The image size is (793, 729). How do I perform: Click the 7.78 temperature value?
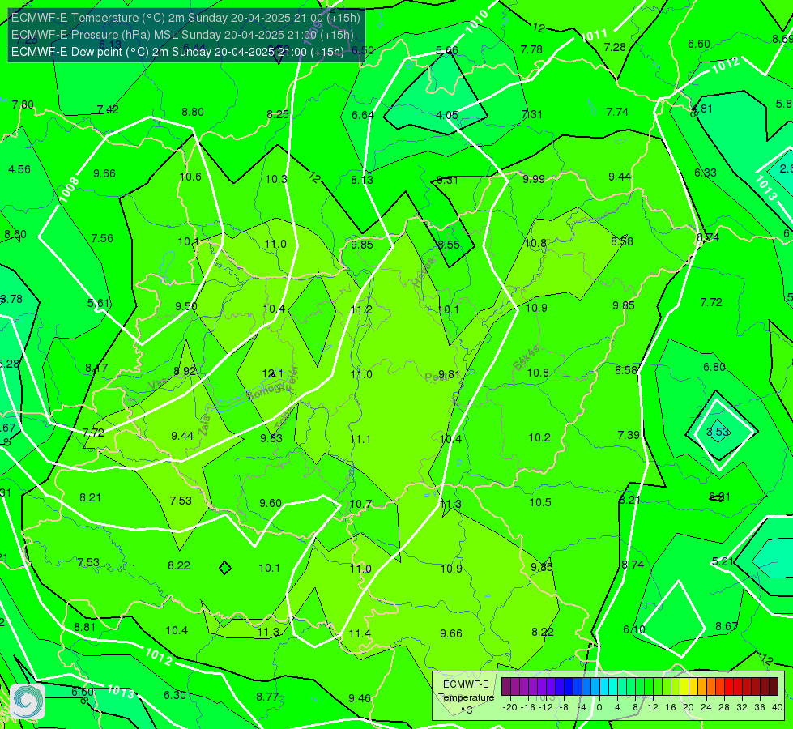click(x=531, y=49)
